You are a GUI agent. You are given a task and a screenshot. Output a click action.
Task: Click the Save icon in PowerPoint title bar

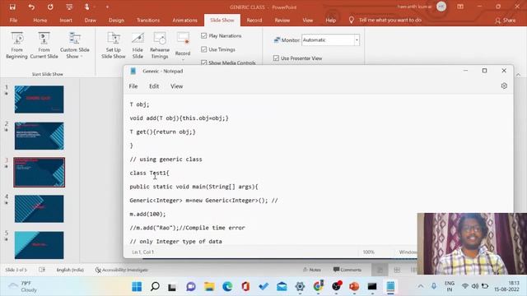(x=12, y=7)
